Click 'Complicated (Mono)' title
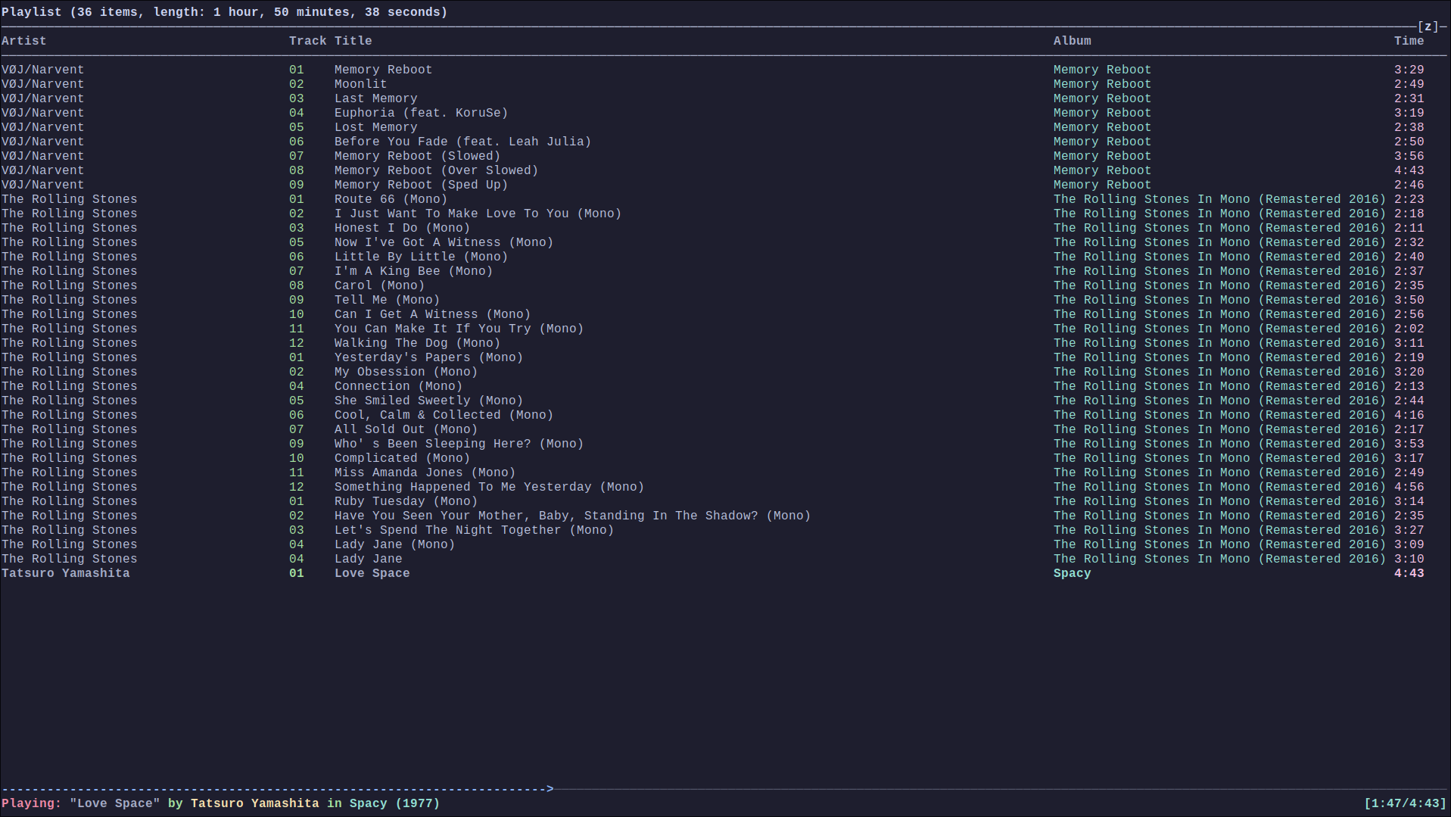 (402, 458)
